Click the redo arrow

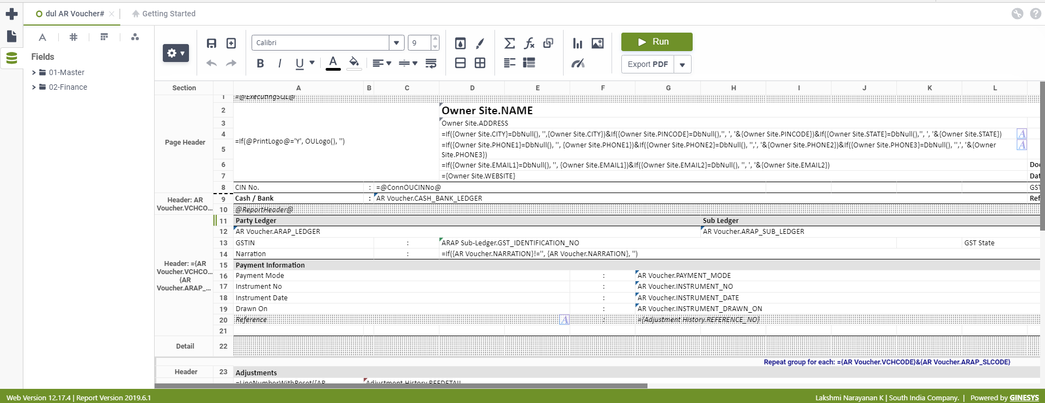click(x=231, y=63)
